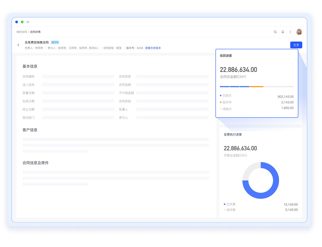
Task: Select the 已执行 legend item
Action: tap(227, 96)
